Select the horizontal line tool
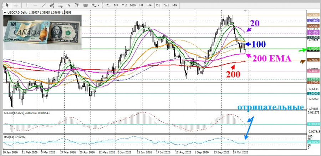This screenshot has height=156, width=321. point(35,5)
